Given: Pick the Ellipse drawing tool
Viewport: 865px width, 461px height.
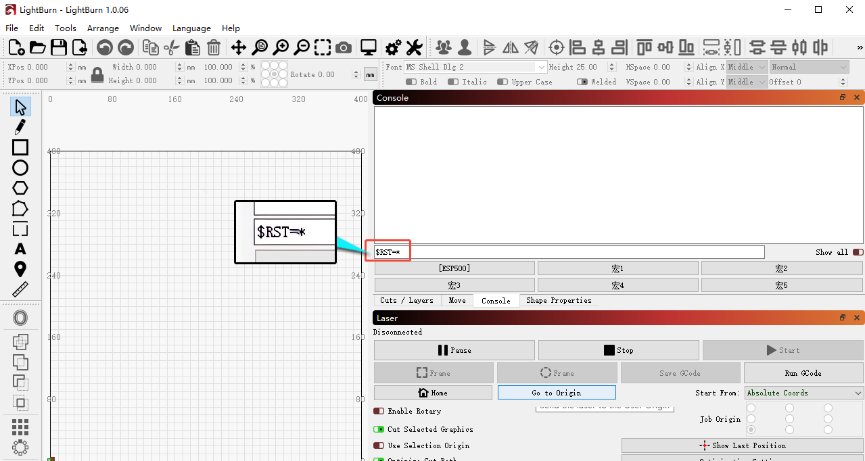Looking at the screenshot, I should [20, 168].
